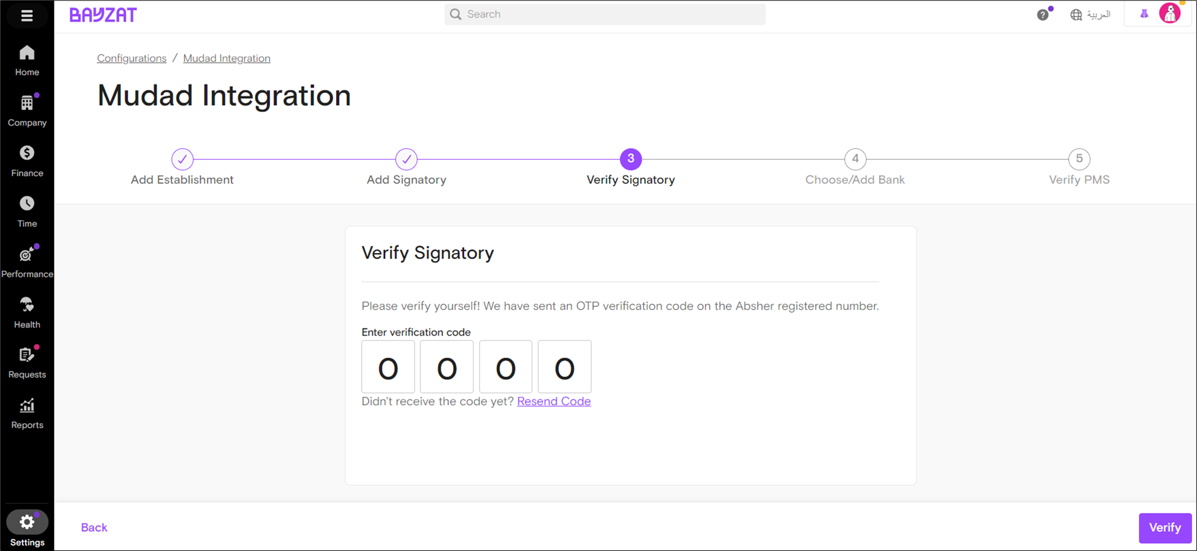1197x551 pixels.
Task: Open the Requests sidebar icon
Action: click(x=27, y=355)
